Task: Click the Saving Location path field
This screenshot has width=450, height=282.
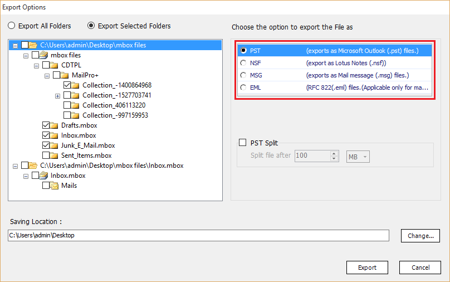Action: click(198, 236)
